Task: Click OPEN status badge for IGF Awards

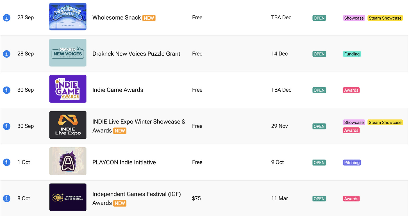Action: pyautogui.click(x=319, y=199)
